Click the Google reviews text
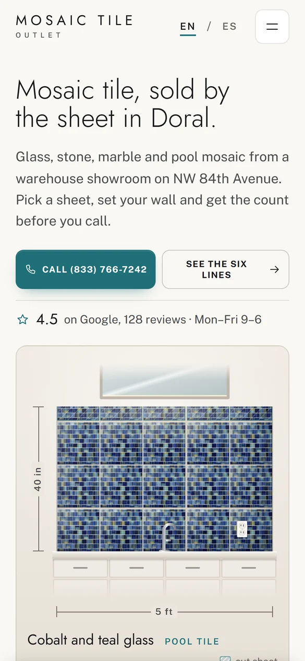The width and height of the screenshot is (305, 661). pos(125,320)
